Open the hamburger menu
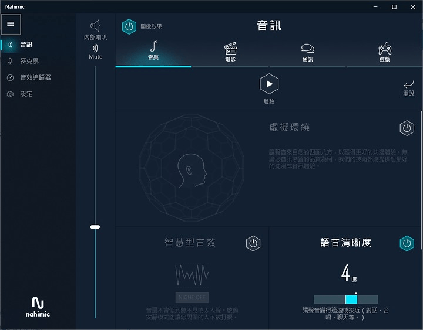The height and width of the screenshot is (330, 423). tap(11, 24)
